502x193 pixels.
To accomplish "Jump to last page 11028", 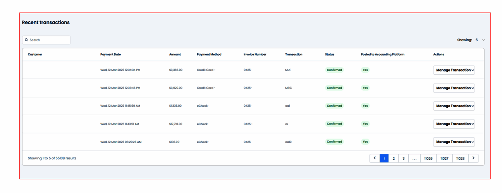I will coord(460,158).
